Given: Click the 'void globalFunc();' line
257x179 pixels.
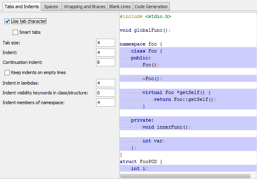Looking at the screenshot, I should pos(145,30).
